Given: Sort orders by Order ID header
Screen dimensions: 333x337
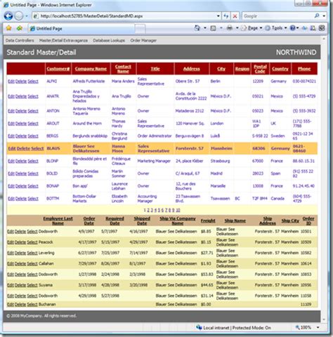Looking at the screenshot, I should tap(308, 220).
